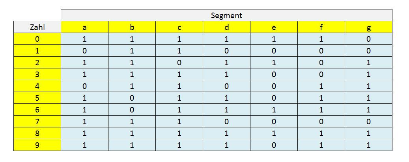The height and width of the screenshot is (162, 409).
Task: Select the column header labeled b
Action: click(132, 27)
